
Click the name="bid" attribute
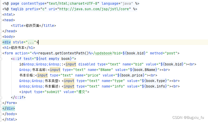(133, 64)
